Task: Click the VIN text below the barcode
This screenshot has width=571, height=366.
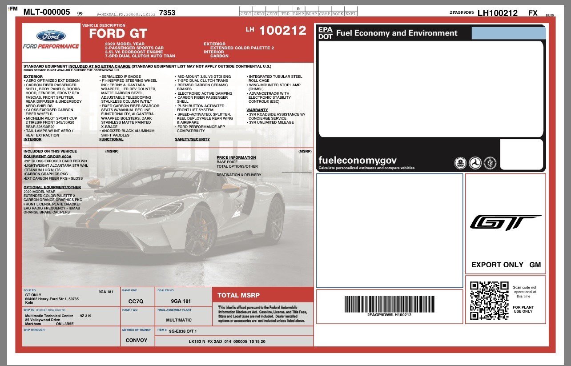Action: tap(389, 315)
